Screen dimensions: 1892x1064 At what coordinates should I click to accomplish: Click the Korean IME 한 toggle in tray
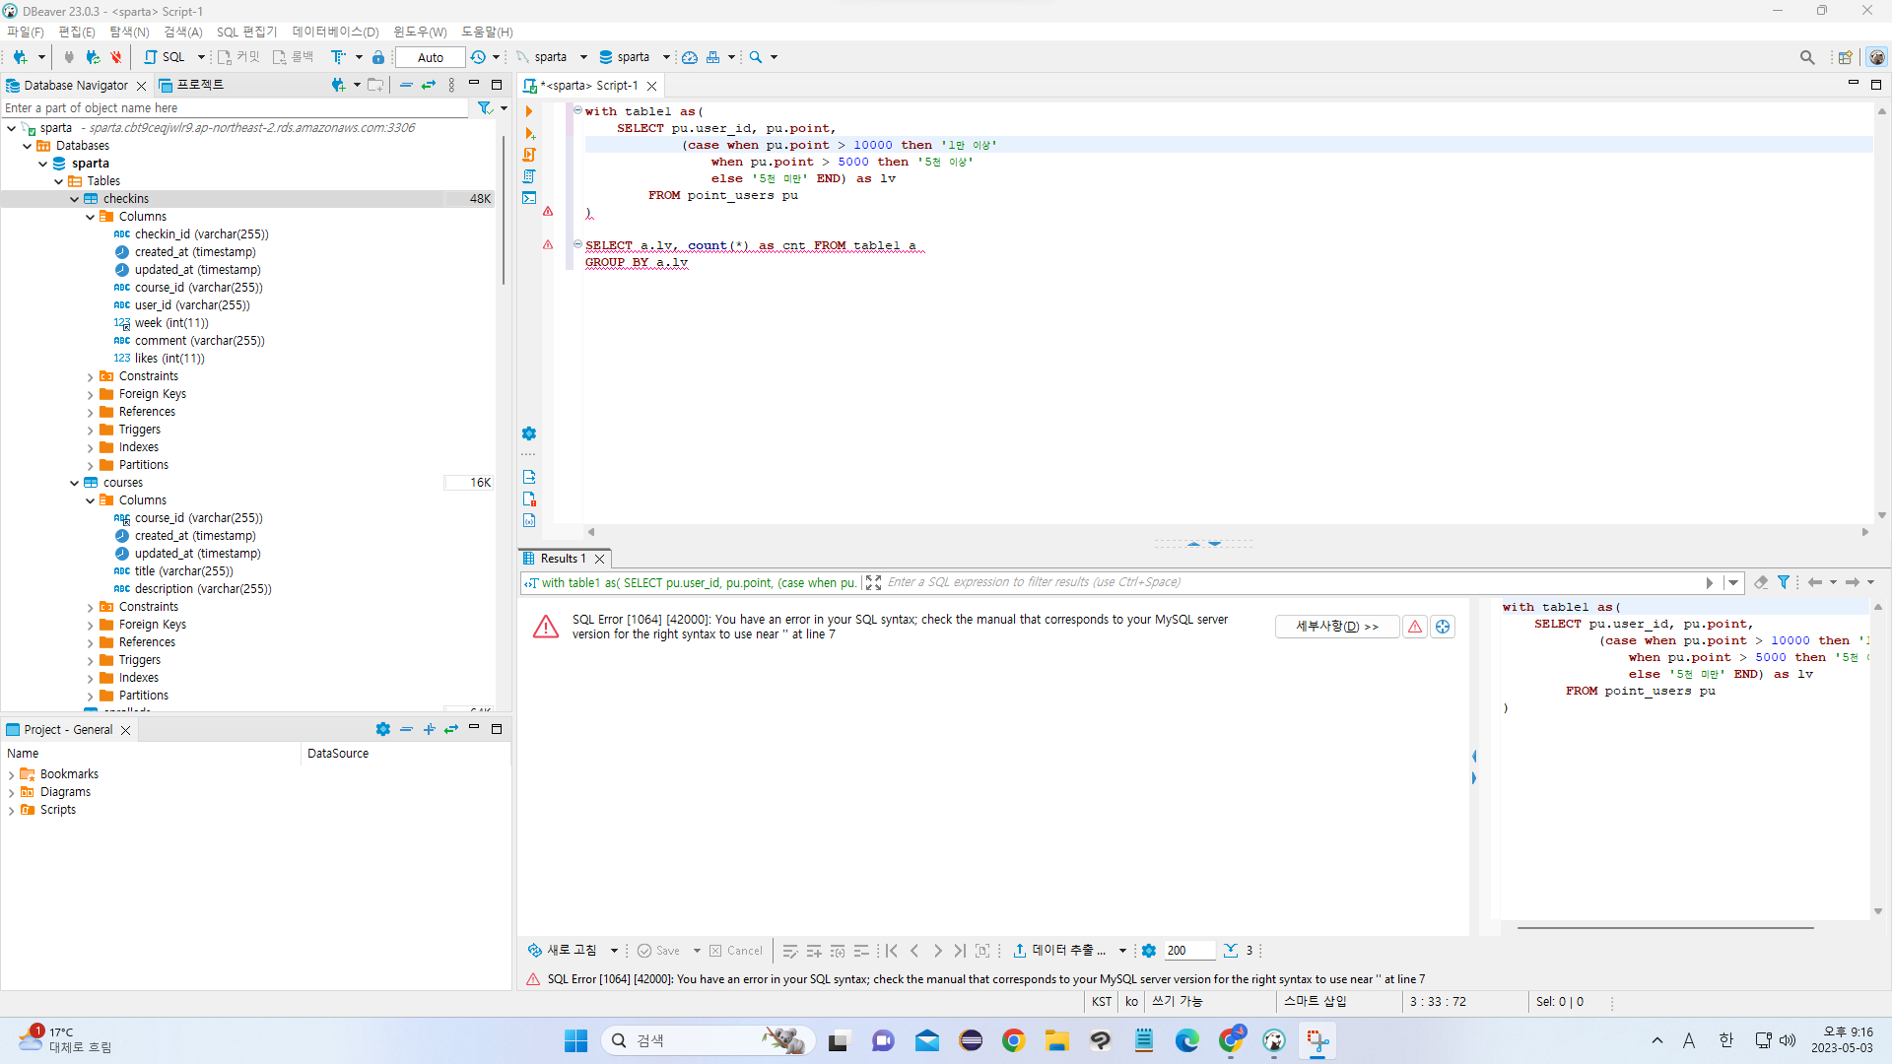coord(1725,1040)
